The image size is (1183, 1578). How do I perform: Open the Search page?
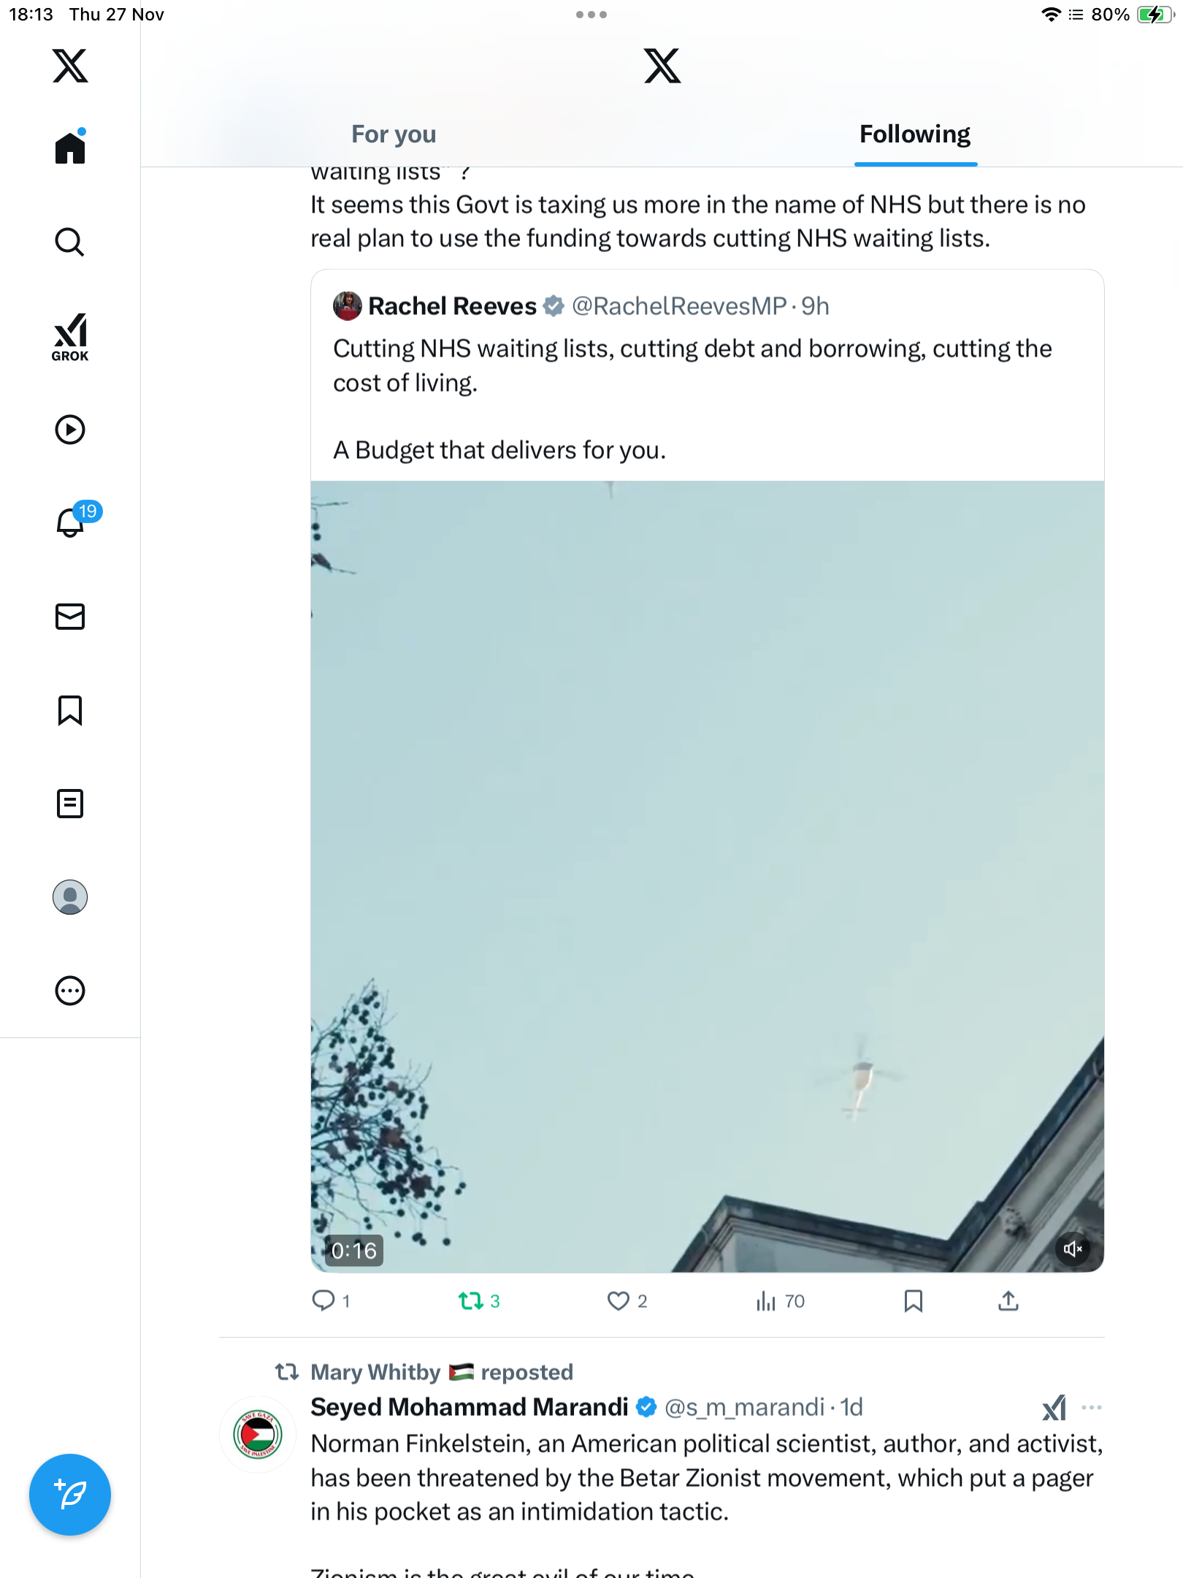(x=70, y=243)
